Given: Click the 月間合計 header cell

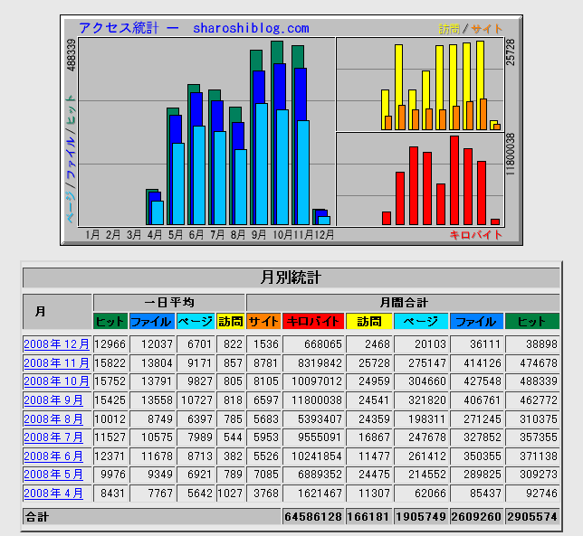Looking at the screenshot, I should [x=403, y=303].
